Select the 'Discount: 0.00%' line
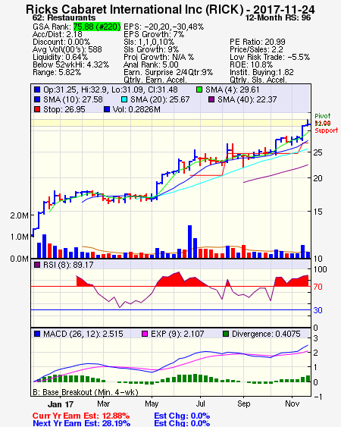341x427 pixels. click(61, 42)
